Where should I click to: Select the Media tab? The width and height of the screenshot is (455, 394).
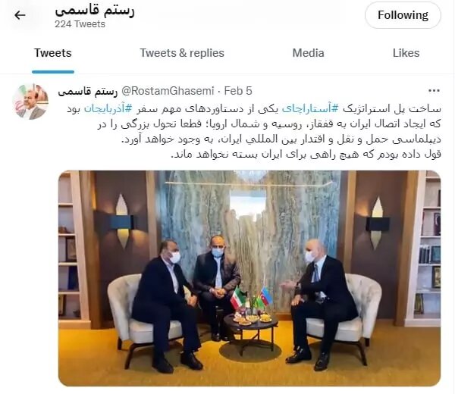click(x=308, y=53)
